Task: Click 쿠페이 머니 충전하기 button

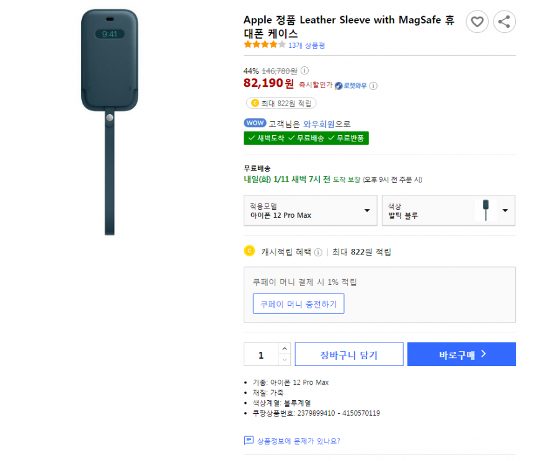Action: point(298,304)
